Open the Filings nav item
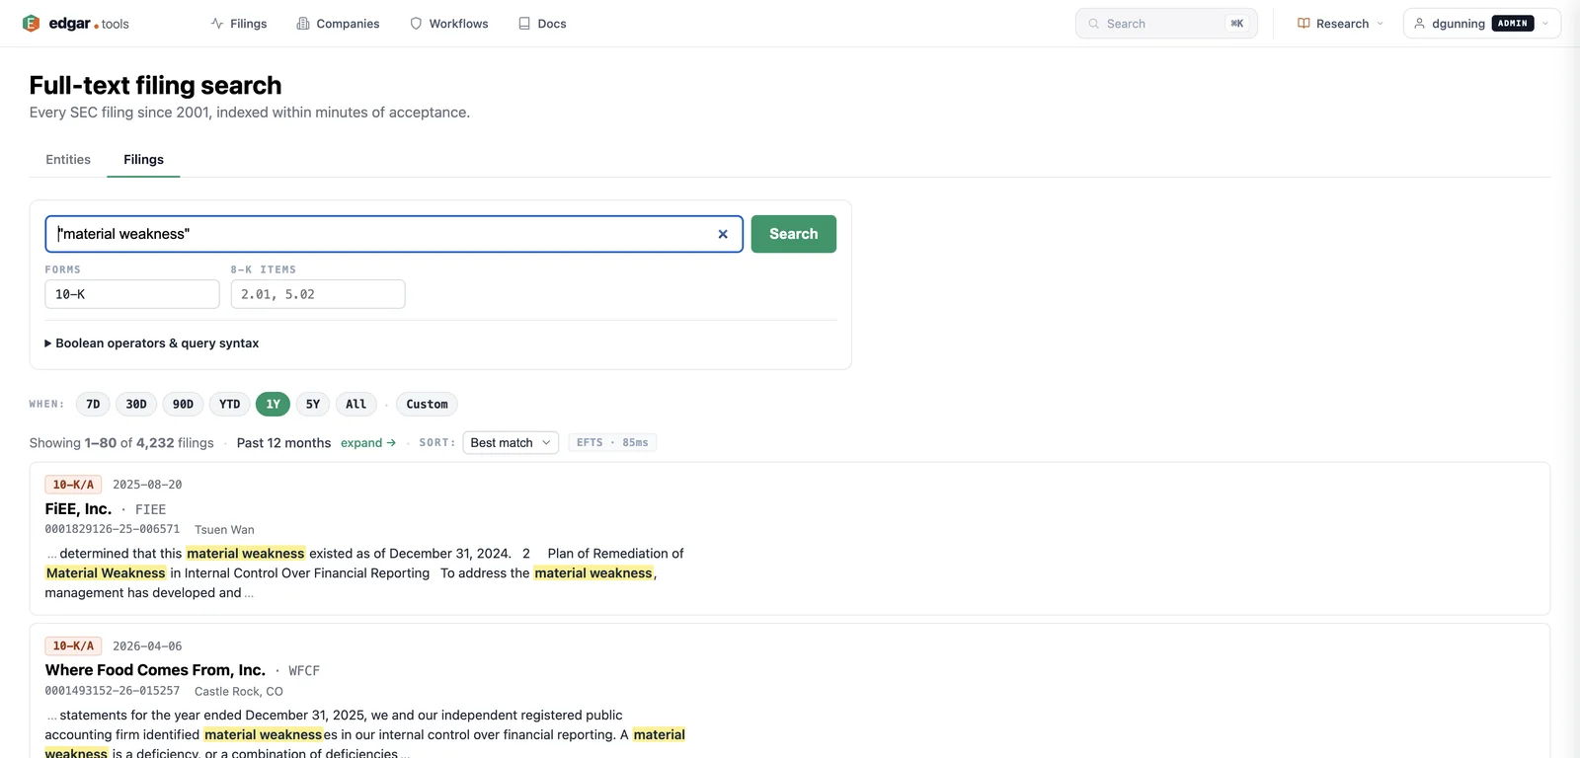 [239, 24]
